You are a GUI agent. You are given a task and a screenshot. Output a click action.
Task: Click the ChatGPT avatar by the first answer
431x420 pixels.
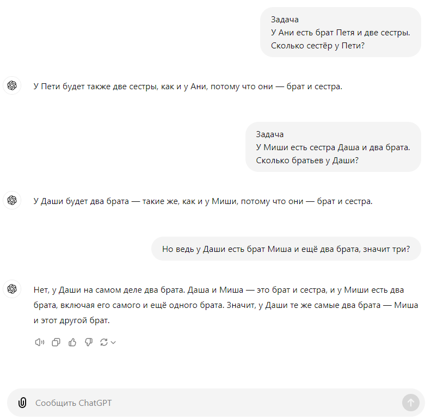pos(12,86)
